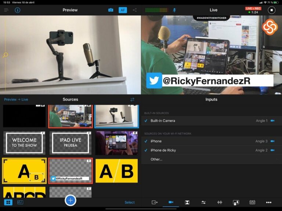This screenshot has height=211, width=282.
Task: Open the hamburger menu
Action: pos(6,10)
